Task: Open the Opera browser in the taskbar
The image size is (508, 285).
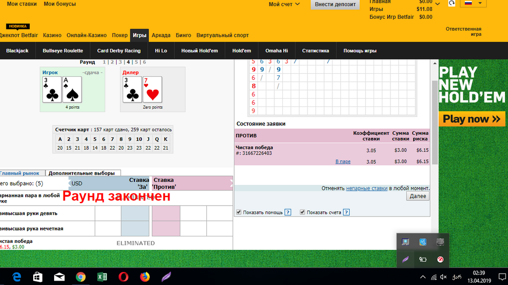Action: [x=124, y=277]
